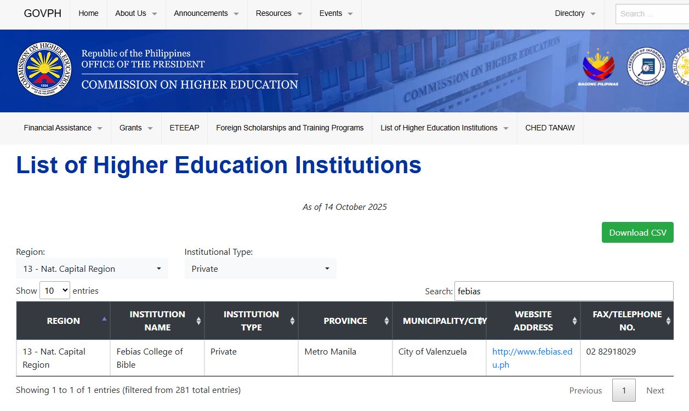689x411 pixels.
Task: Click the Next pagination button
Action: tap(655, 390)
